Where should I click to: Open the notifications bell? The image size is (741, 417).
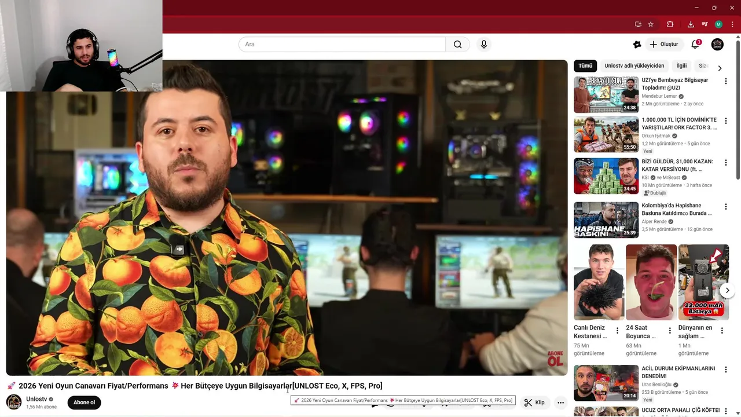(695, 45)
